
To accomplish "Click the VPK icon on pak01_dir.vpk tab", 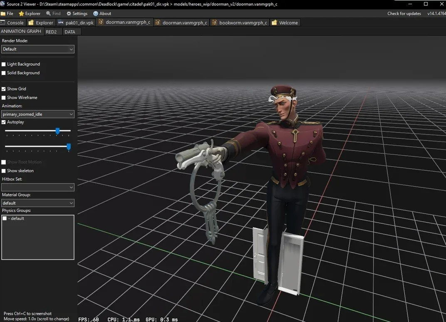I will [61, 22].
